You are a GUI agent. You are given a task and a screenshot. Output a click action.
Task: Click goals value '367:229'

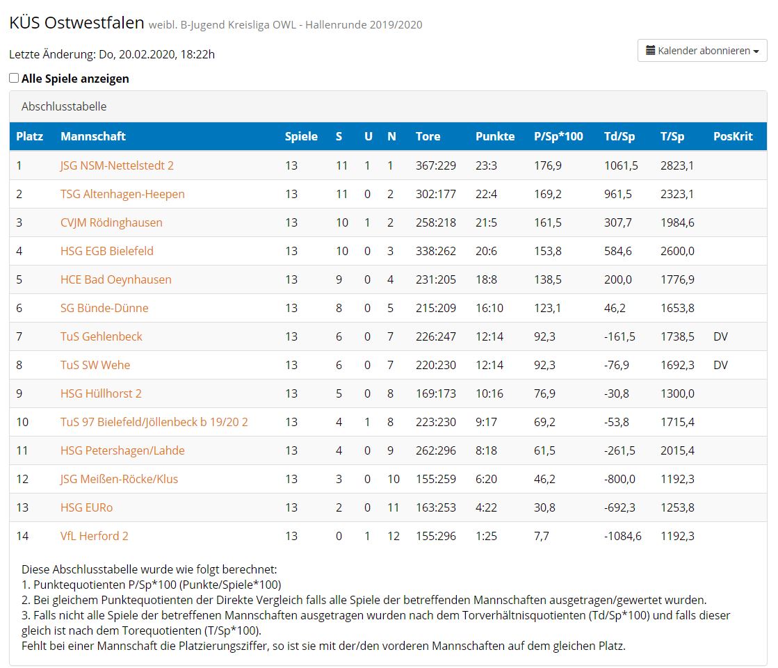pyautogui.click(x=436, y=165)
